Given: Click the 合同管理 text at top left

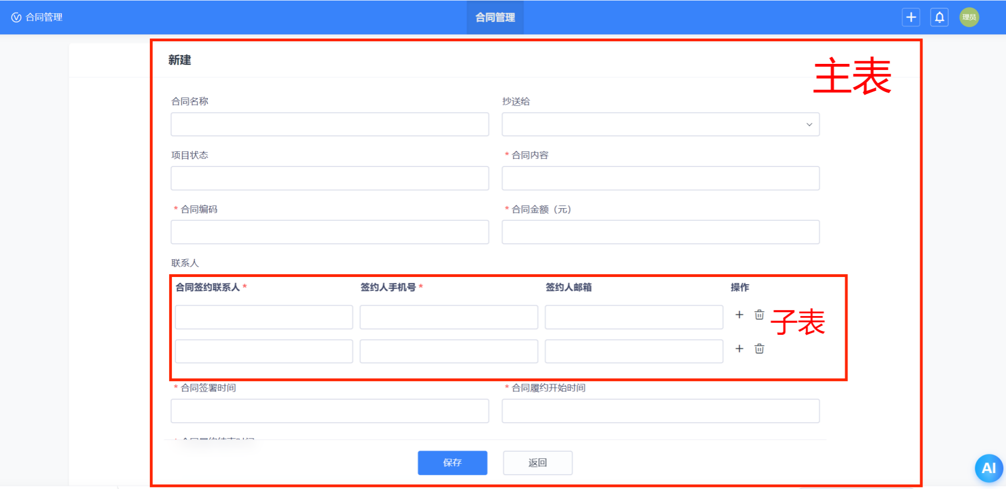Looking at the screenshot, I should pyautogui.click(x=44, y=17).
